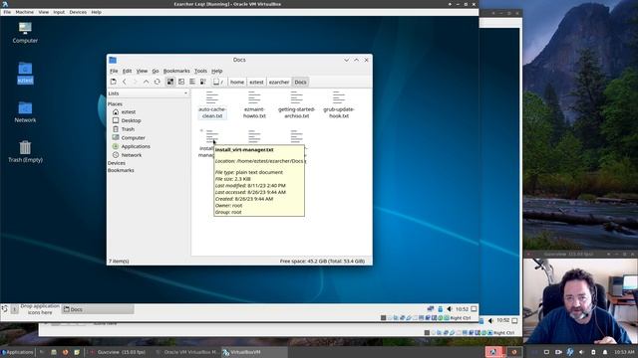Viewport: 638px width, 358px height.
Task: Click host taskbar Firefox launcher icon
Action: (65, 352)
